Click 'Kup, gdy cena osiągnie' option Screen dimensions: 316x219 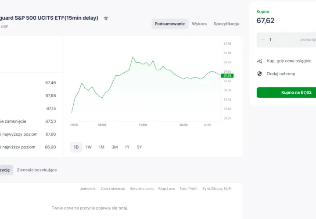coord(289,61)
